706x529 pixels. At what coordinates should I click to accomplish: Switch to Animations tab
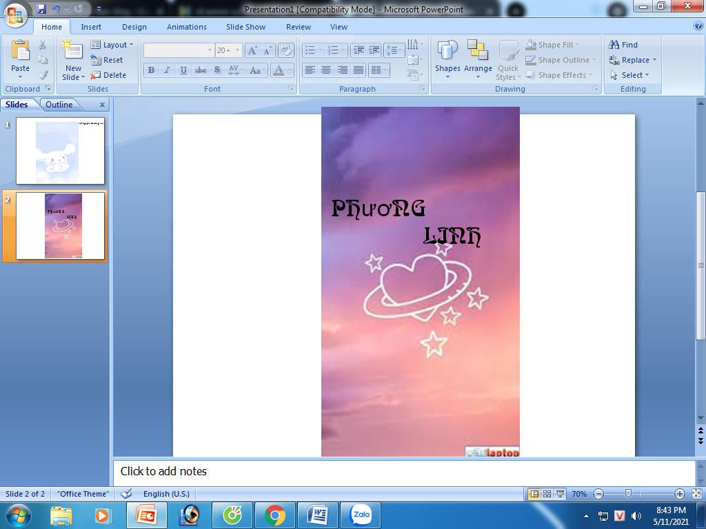[186, 27]
